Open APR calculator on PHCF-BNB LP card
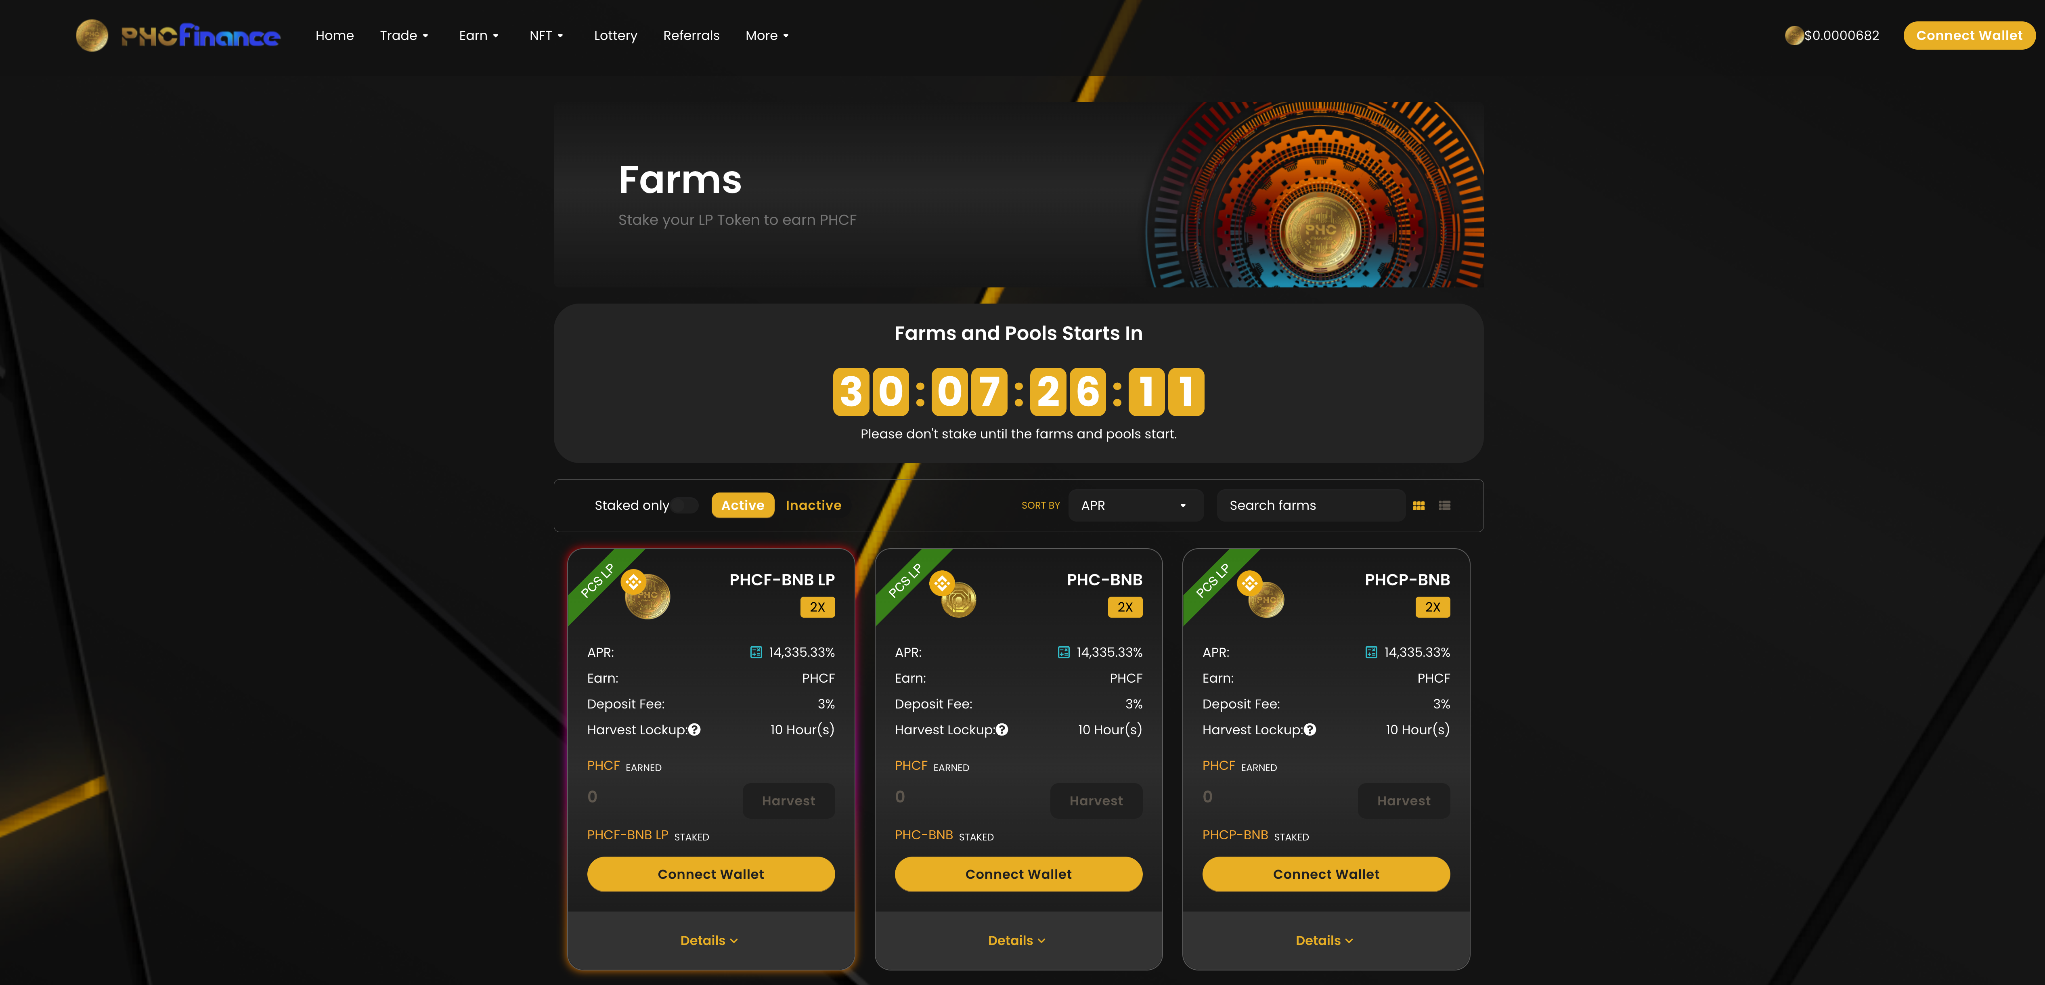Screen dimensions: 2045x985 [x=756, y=652]
